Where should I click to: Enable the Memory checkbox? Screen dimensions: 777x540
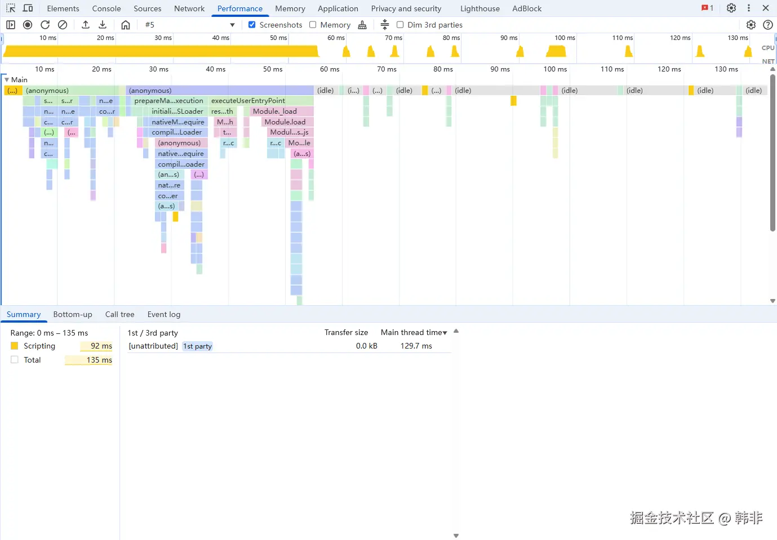313,25
